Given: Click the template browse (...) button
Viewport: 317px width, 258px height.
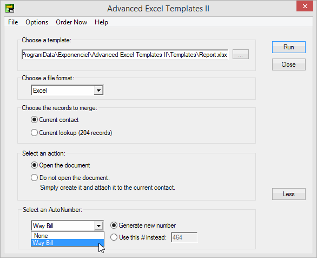Looking at the screenshot, I should pos(240,55).
